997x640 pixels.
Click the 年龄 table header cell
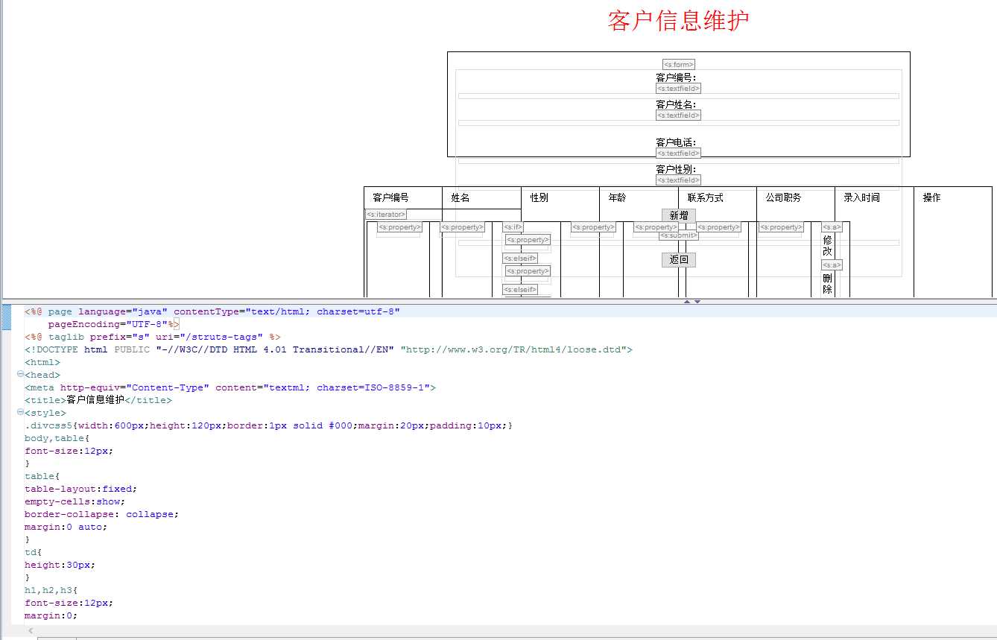[x=639, y=197]
